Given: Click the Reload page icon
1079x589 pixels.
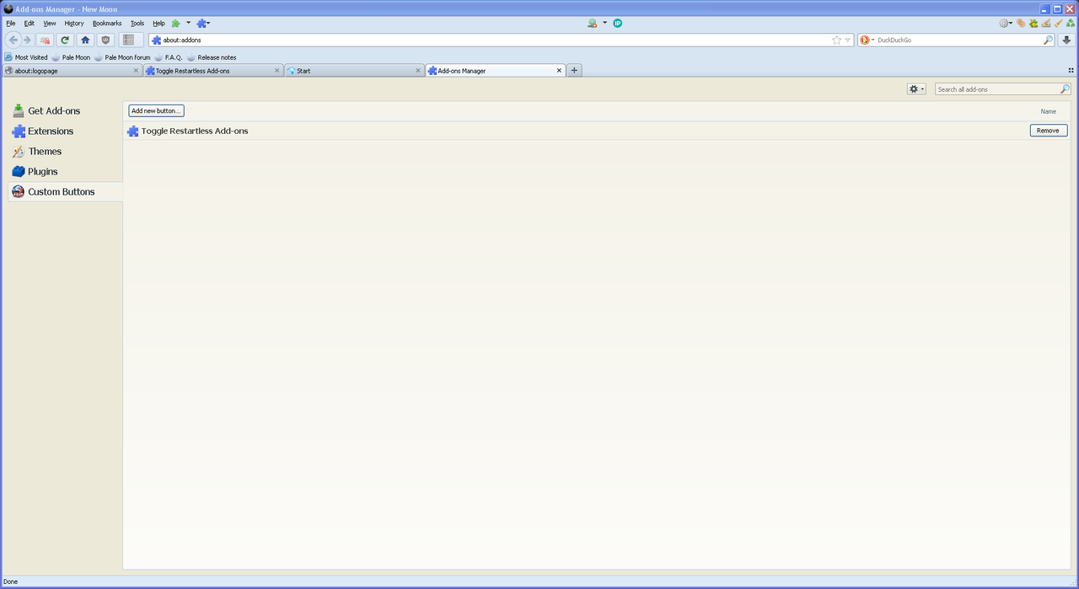Looking at the screenshot, I should 65,40.
